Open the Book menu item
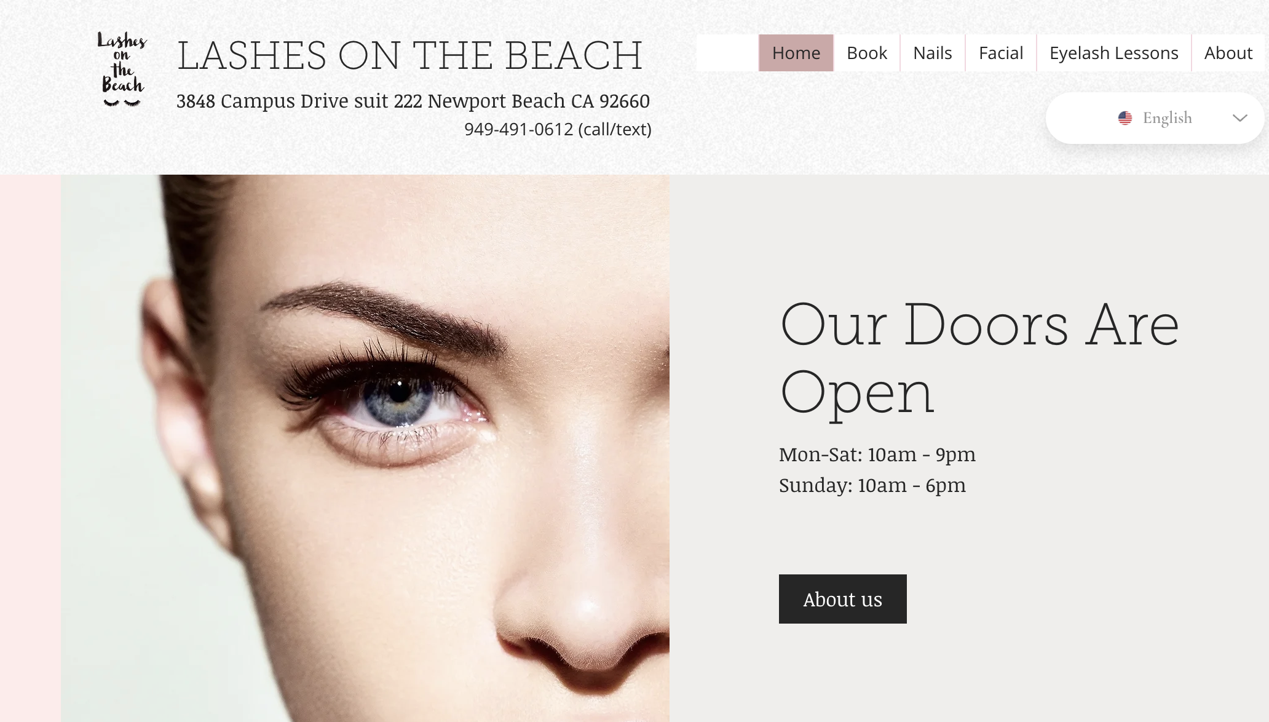The width and height of the screenshot is (1269, 722). coord(867,53)
